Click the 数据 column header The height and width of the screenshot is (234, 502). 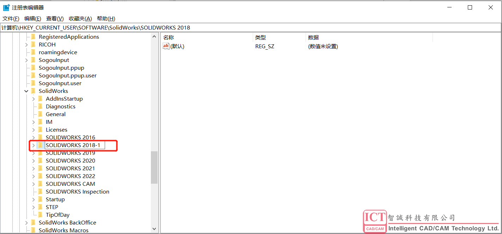(x=369, y=37)
